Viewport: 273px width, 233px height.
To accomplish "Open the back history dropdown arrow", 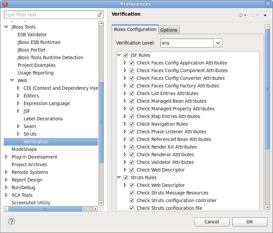I will 245,15.
